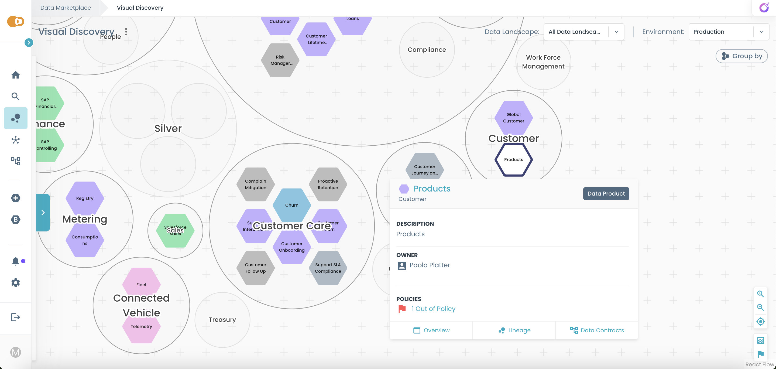The width and height of the screenshot is (776, 369).
Task: Open the Data Contracts tab
Action: (597, 330)
